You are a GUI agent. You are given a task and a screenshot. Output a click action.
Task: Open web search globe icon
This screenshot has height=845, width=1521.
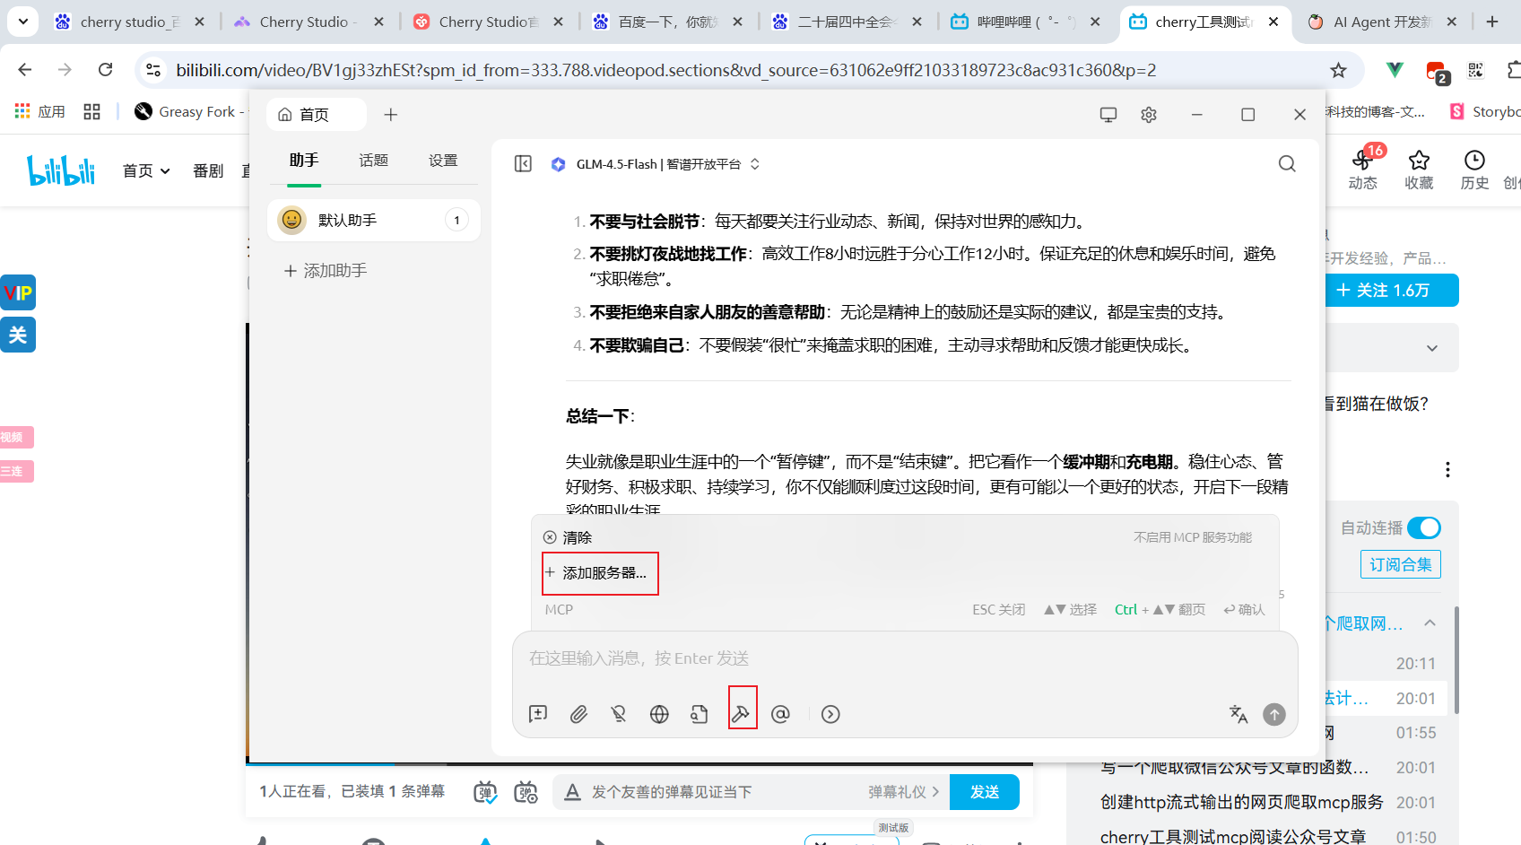[659, 713]
